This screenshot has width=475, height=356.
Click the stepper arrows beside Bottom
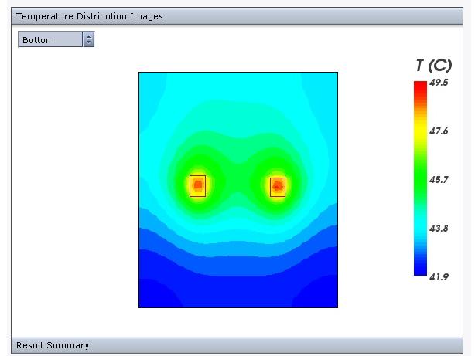88,39
